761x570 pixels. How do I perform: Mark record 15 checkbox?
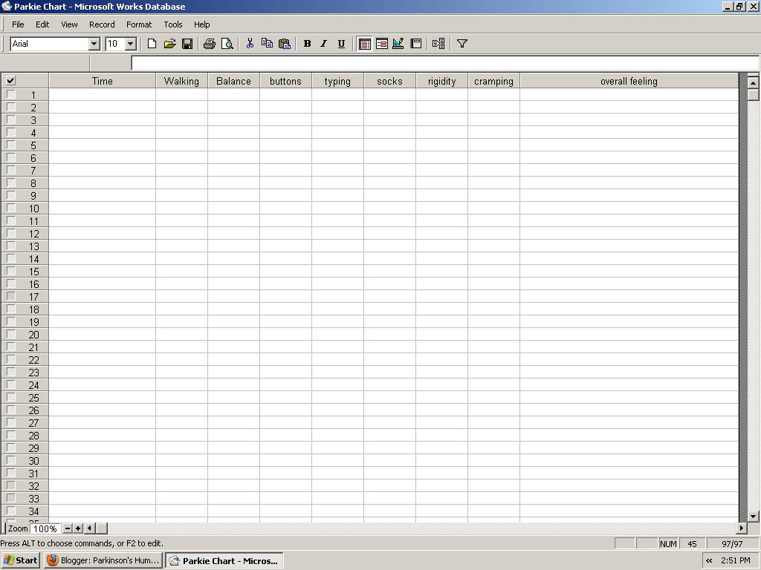(10, 271)
